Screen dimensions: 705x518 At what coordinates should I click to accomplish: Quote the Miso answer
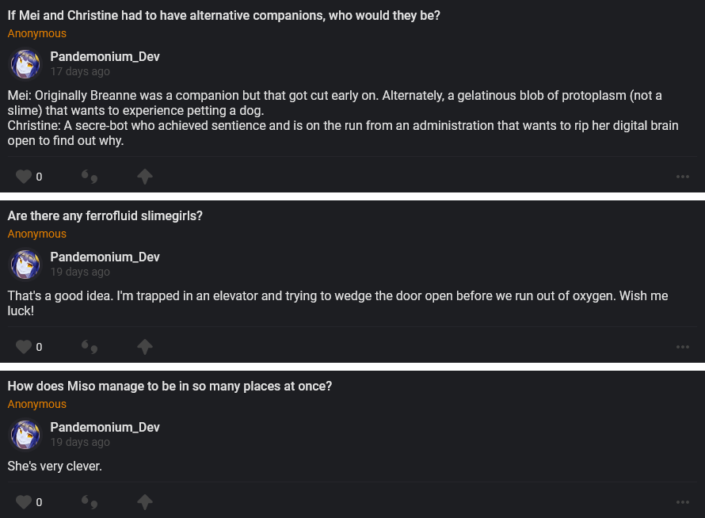click(90, 502)
